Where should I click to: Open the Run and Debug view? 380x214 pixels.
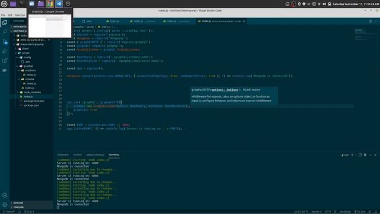point(5,51)
